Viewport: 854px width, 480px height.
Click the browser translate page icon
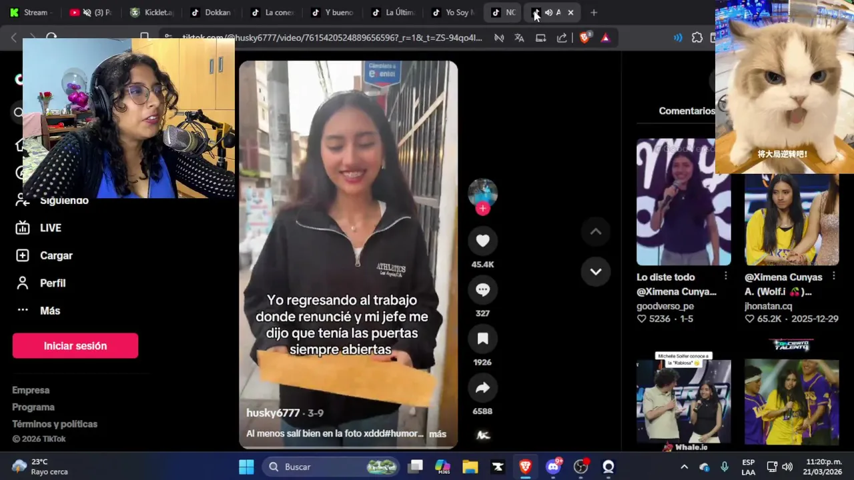point(520,38)
